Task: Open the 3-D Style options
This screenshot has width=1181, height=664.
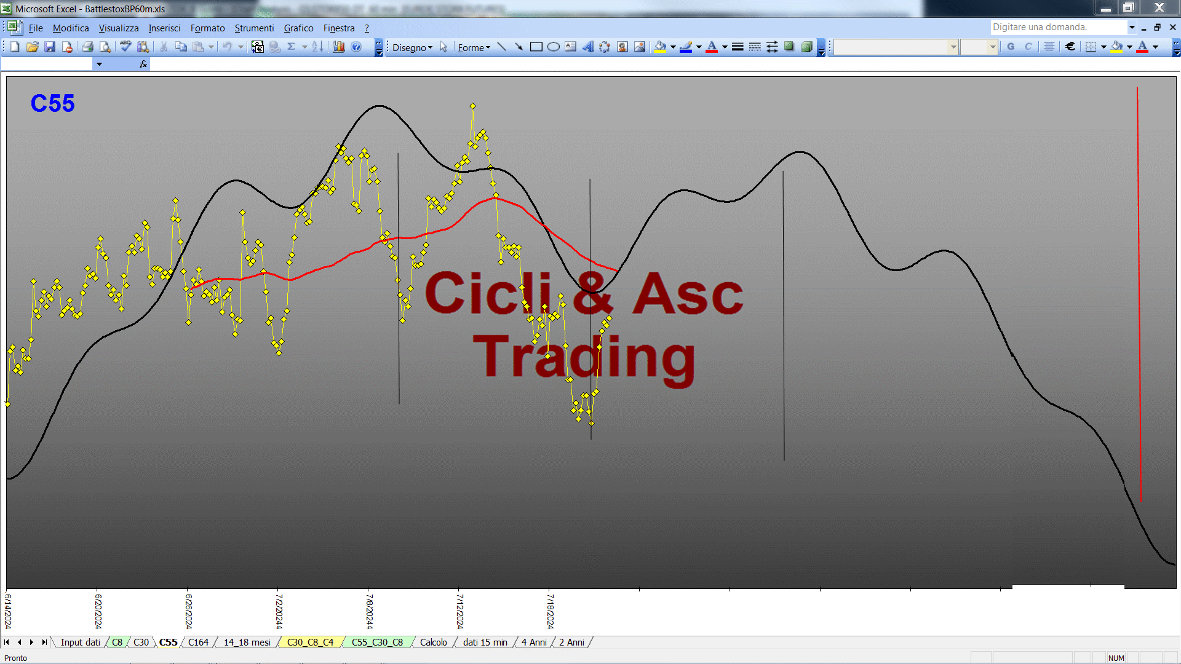Action: 806,47
